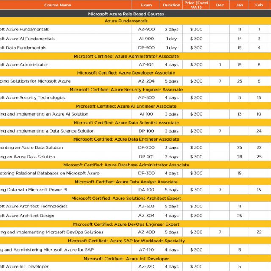This screenshot has width=271, height=271.
Task: Select the Price (Excel VAT) column header
Action: pyautogui.click(x=196, y=5)
